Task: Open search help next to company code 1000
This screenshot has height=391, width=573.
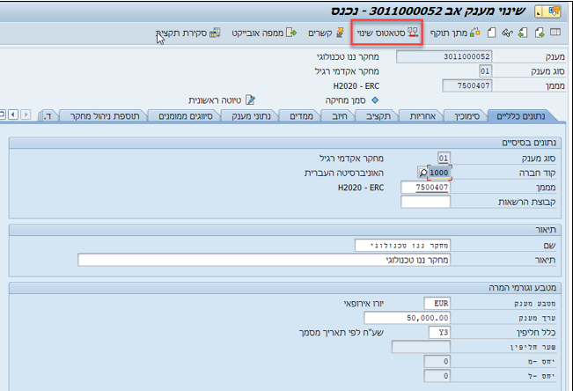Action: pos(422,173)
